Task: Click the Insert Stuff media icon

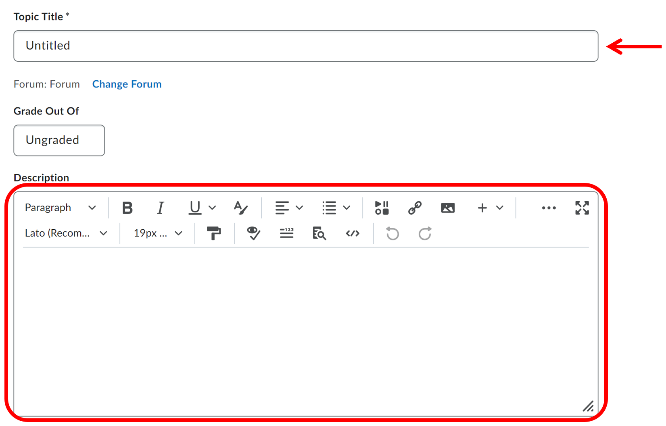Action: [x=382, y=208]
